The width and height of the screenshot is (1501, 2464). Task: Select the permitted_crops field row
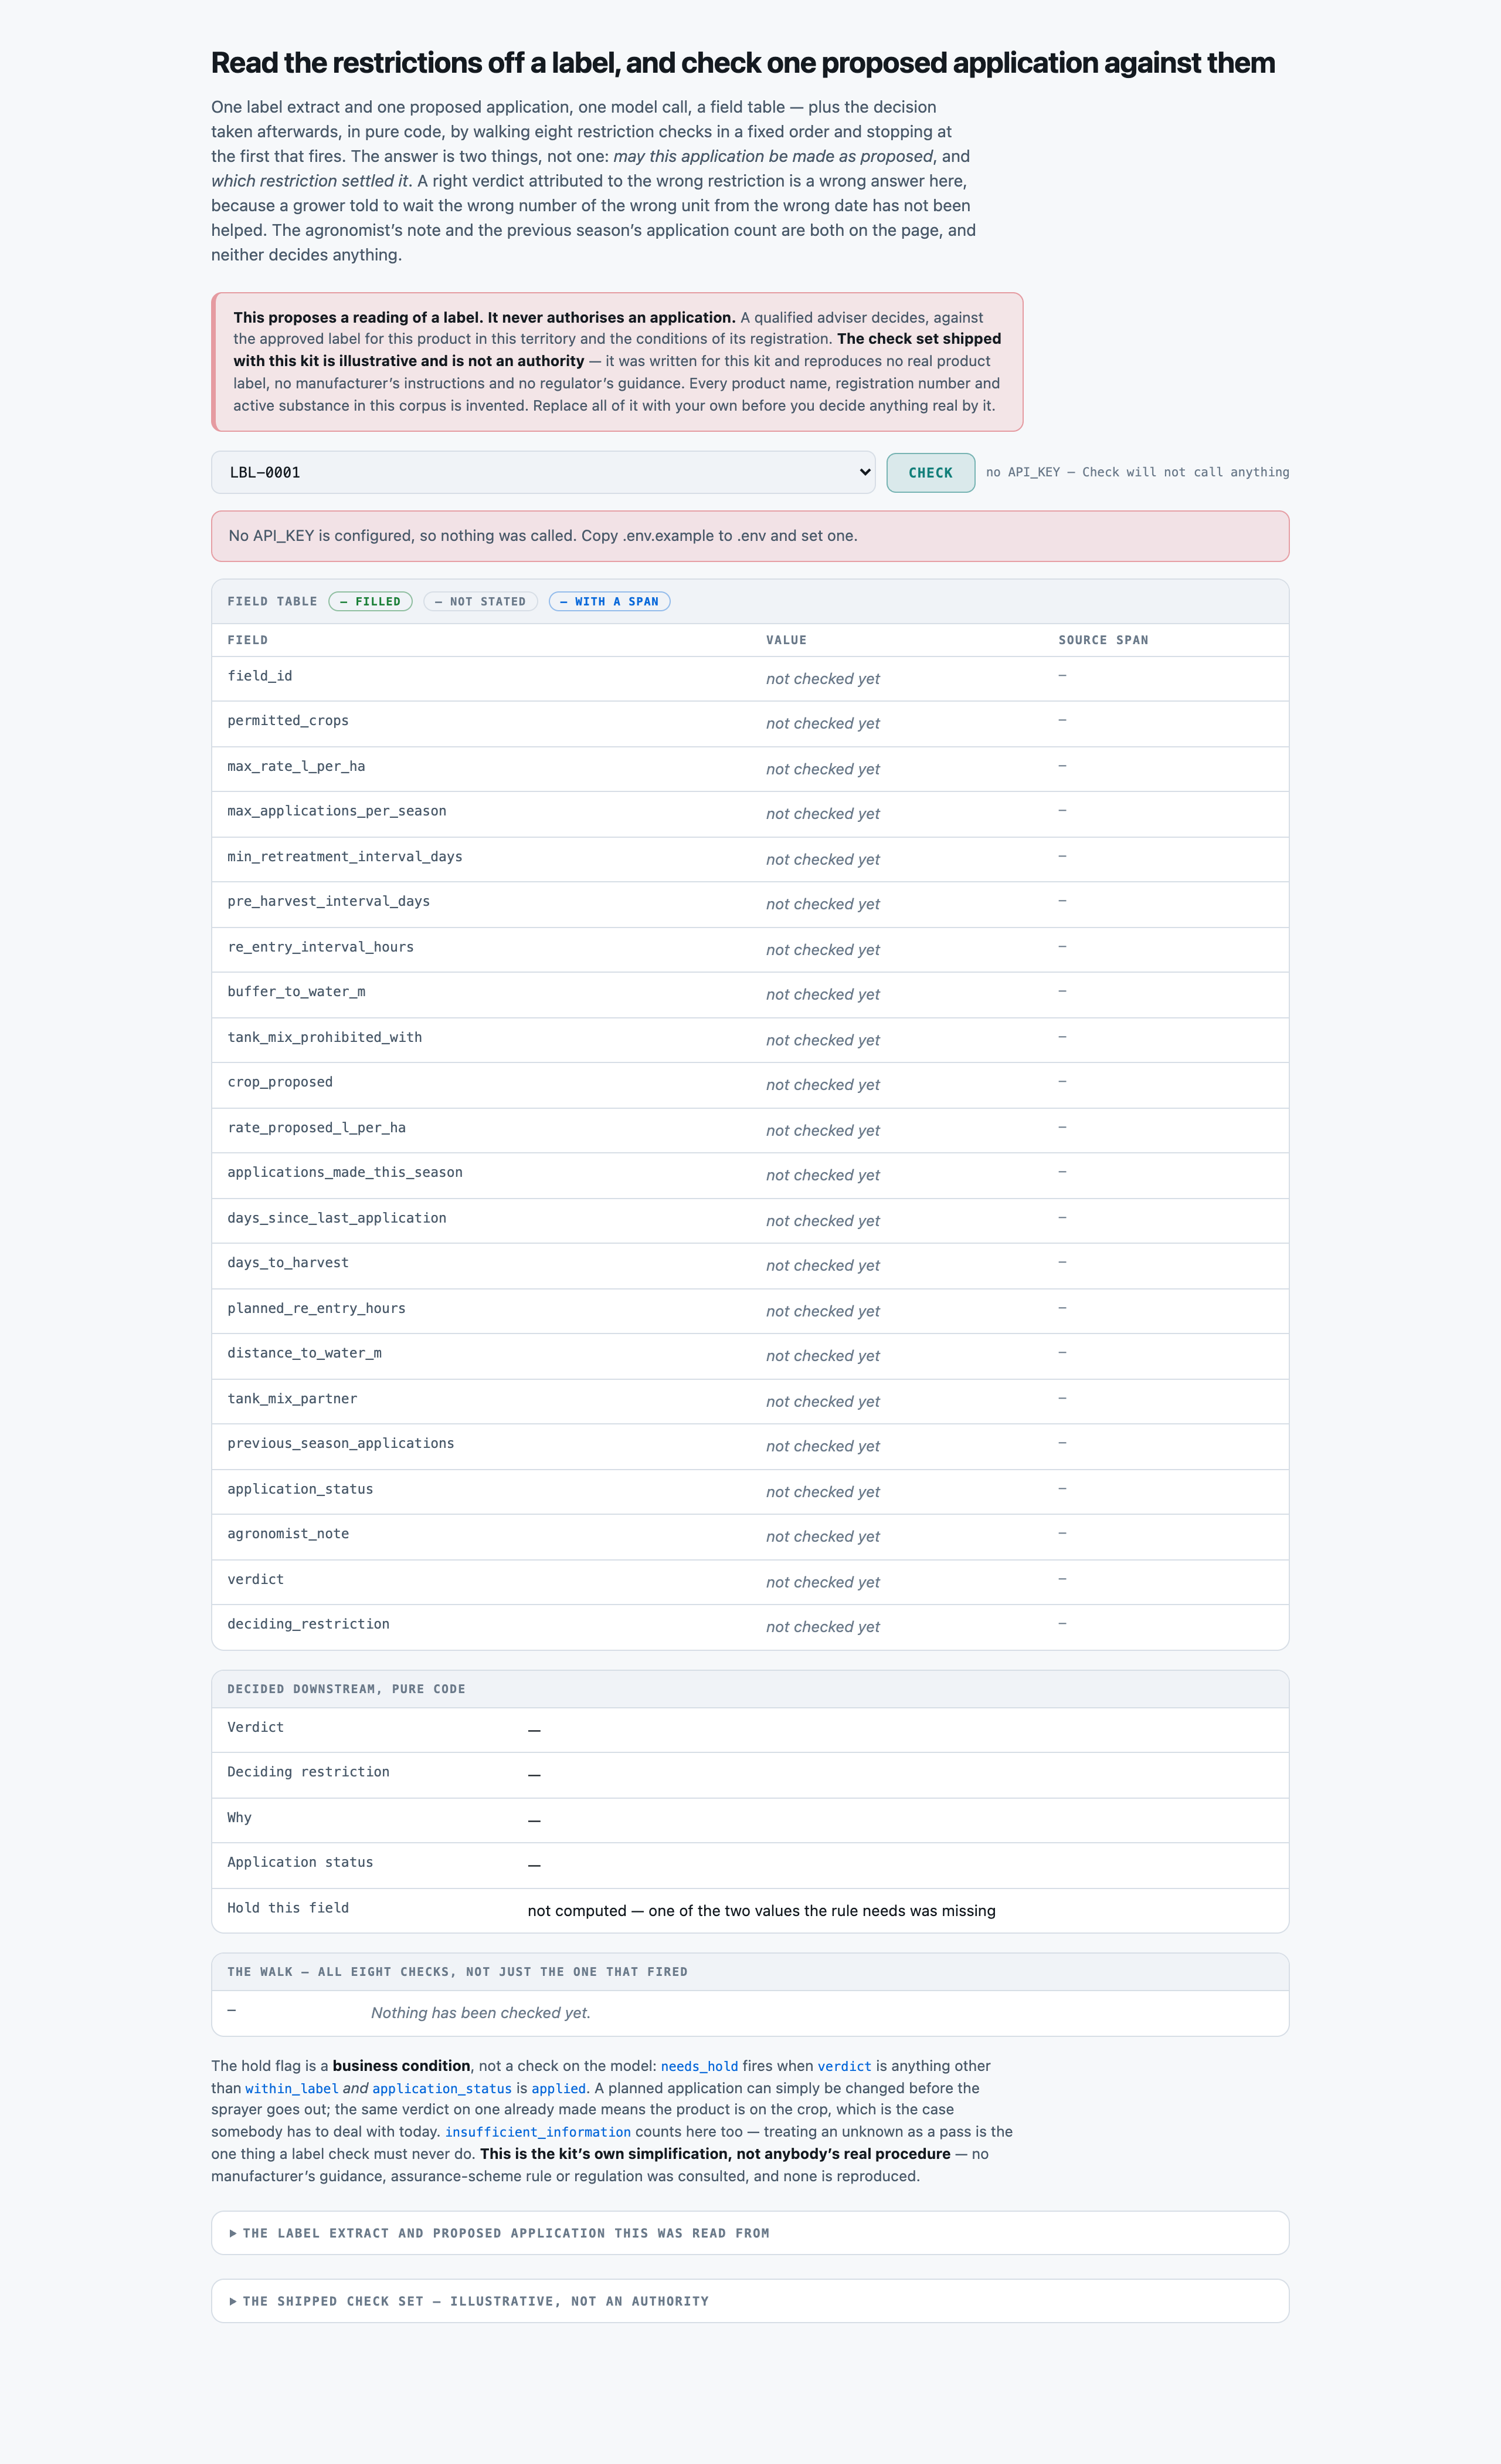click(x=749, y=723)
